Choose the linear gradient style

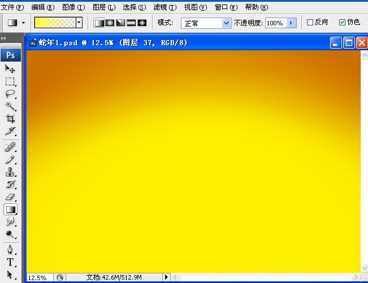point(99,23)
